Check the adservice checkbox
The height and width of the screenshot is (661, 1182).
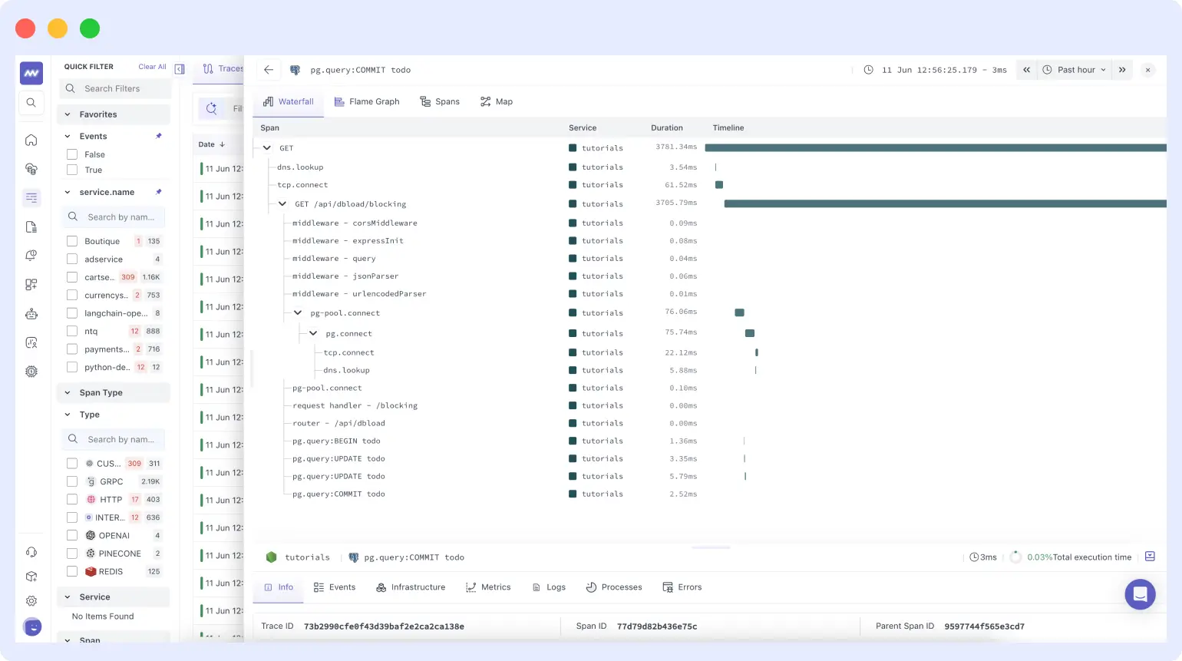click(72, 259)
